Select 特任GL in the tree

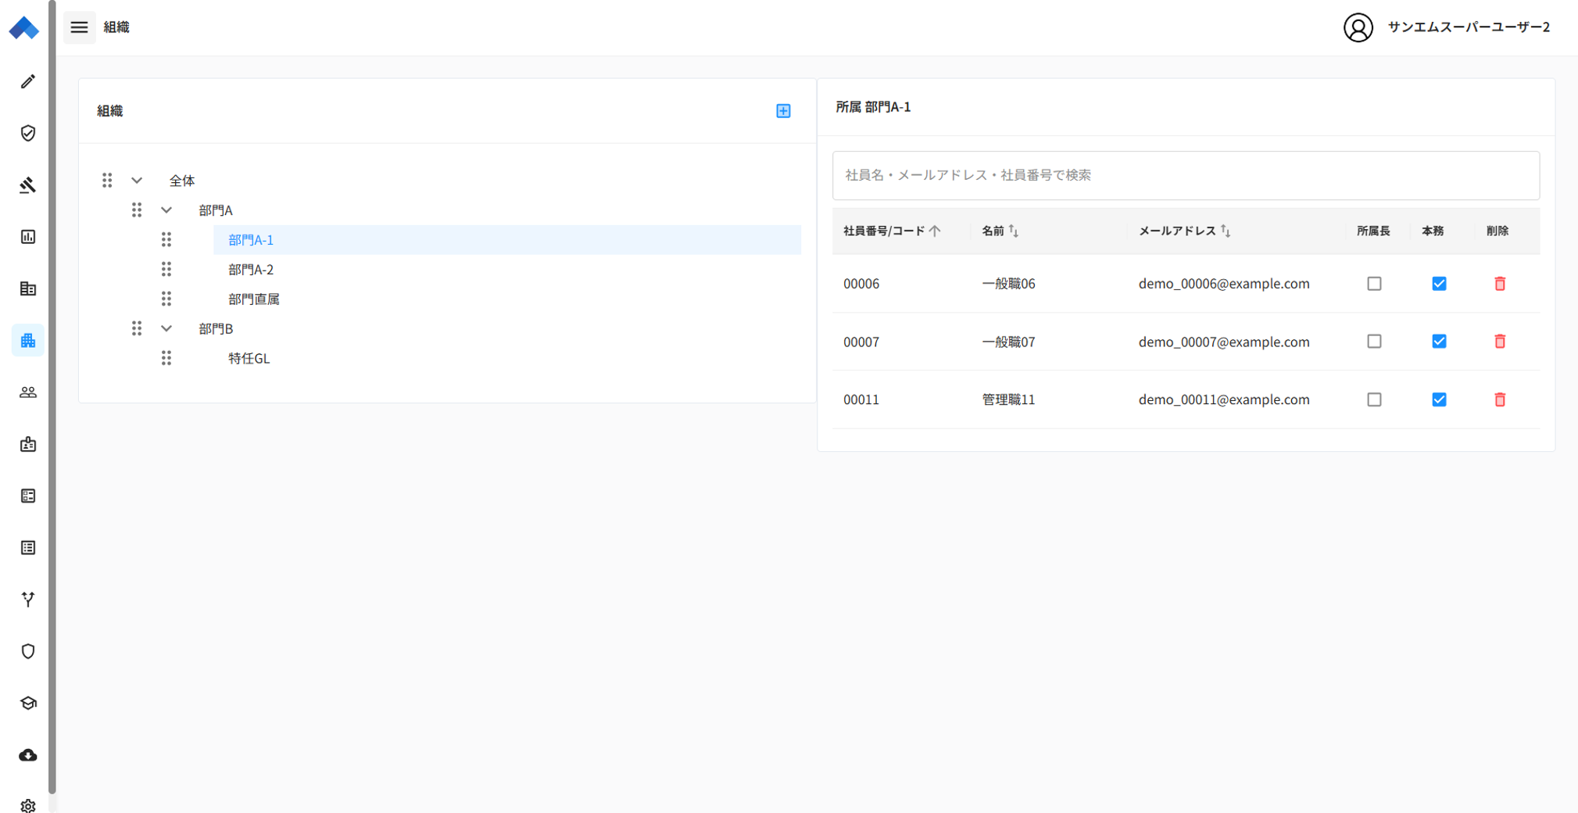click(249, 358)
